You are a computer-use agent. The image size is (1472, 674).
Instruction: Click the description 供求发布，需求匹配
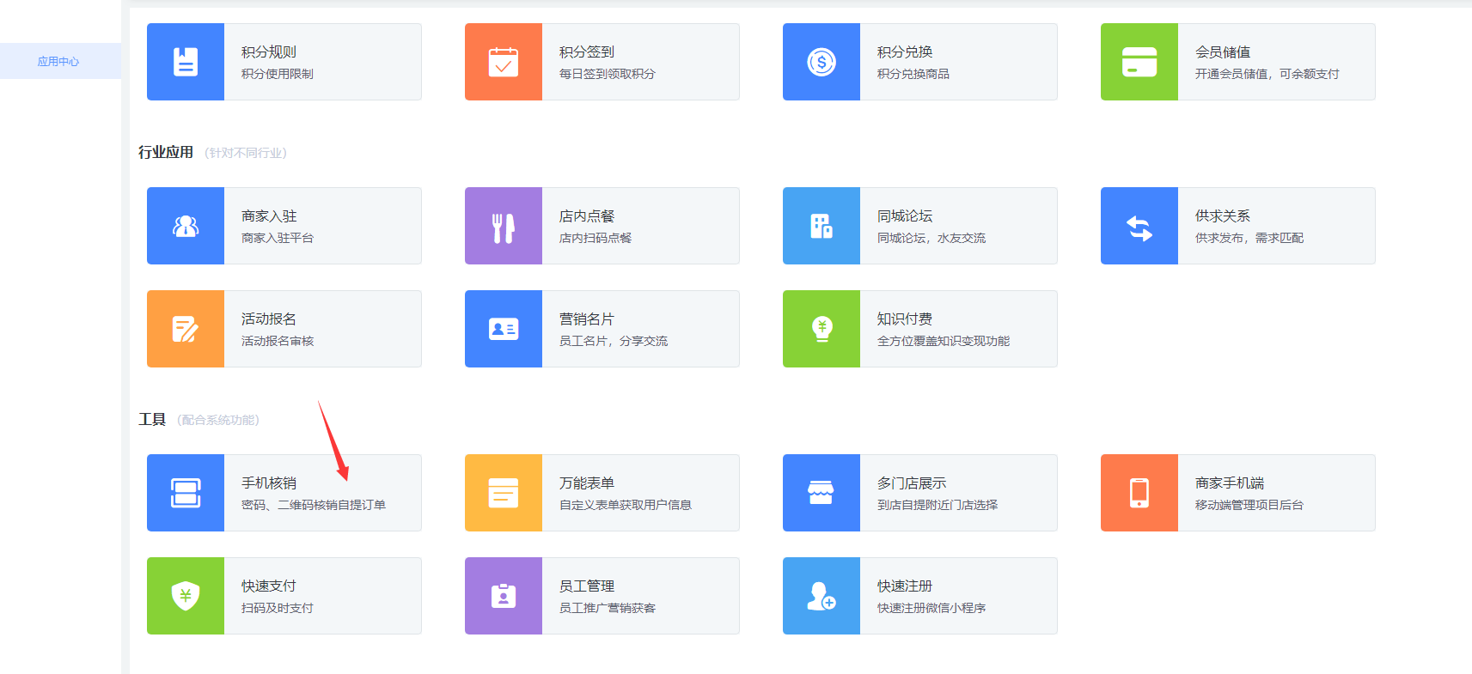1249,238
